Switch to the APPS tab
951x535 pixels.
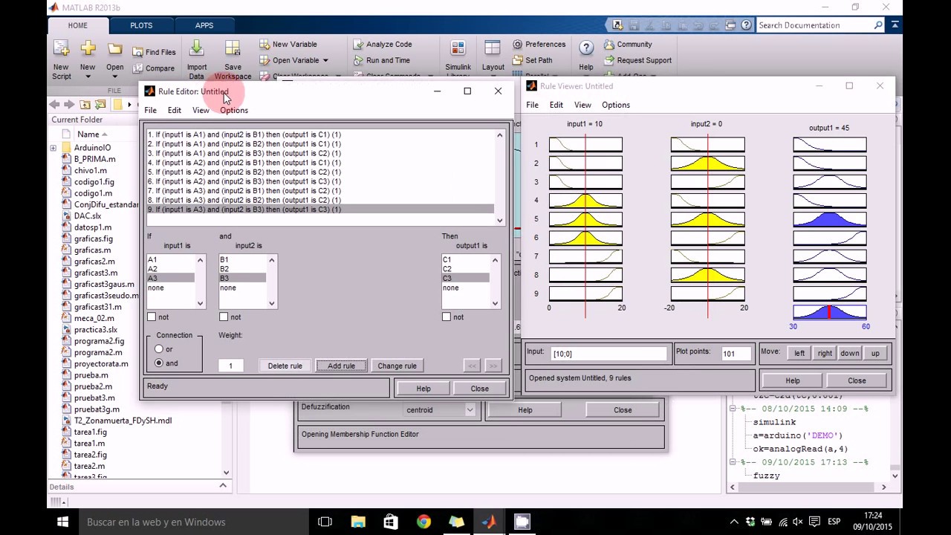coord(204,25)
